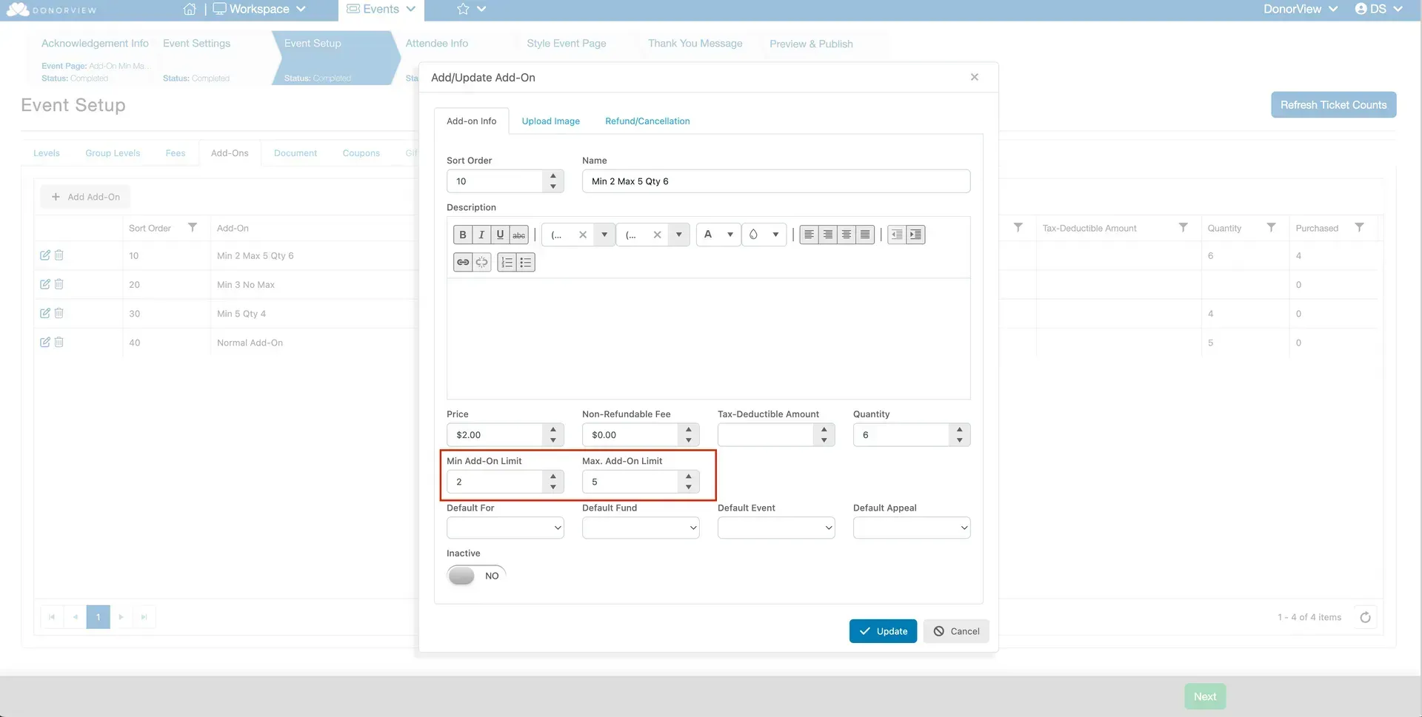
Task: Toggle bold formatting in description editor
Action: pyautogui.click(x=463, y=235)
